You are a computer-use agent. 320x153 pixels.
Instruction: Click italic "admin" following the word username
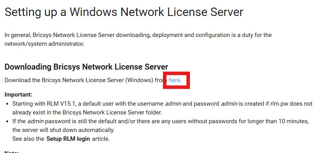(x=173, y=104)
